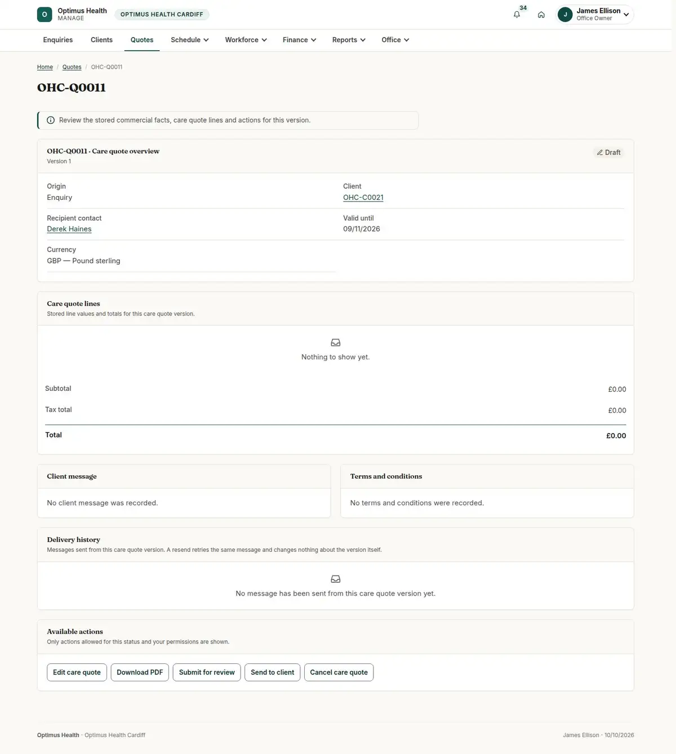Click the notification count 34
This screenshot has width=676, height=754.
(523, 8)
